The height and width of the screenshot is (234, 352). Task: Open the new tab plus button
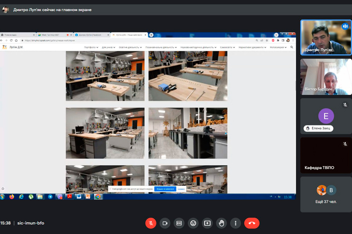click(x=151, y=35)
